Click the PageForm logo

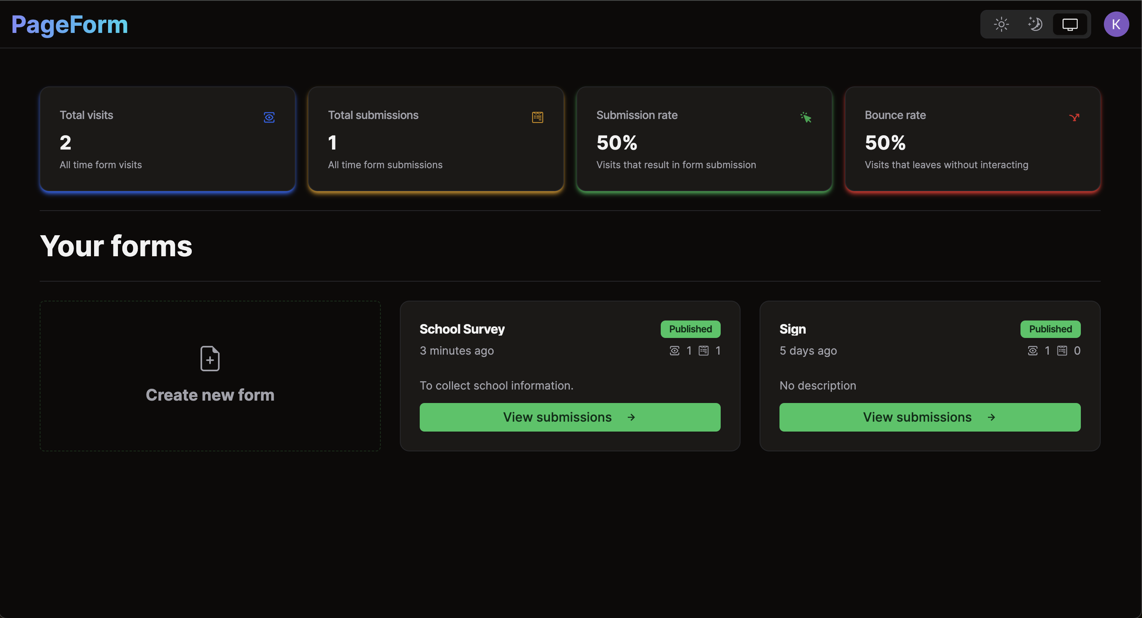pyautogui.click(x=69, y=24)
